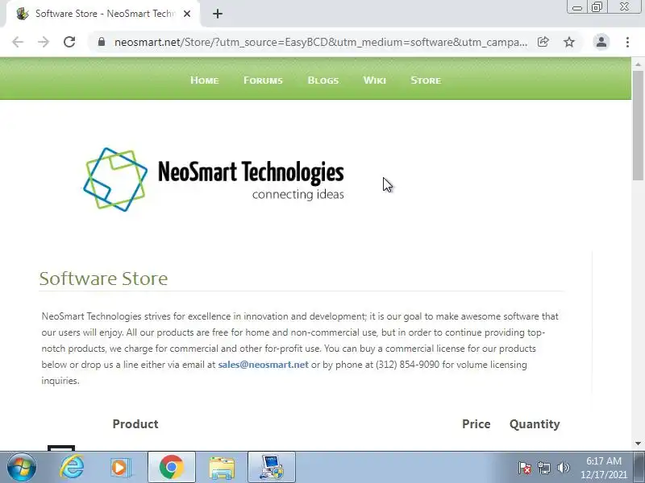Screen dimensions: 645x483
Task: Select the Software Store - NeoSmart tab
Action: [103, 14]
